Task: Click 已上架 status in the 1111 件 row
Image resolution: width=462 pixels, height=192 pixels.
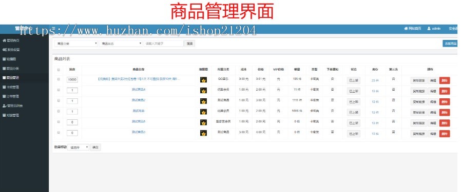Action: pyautogui.click(x=354, y=102)
